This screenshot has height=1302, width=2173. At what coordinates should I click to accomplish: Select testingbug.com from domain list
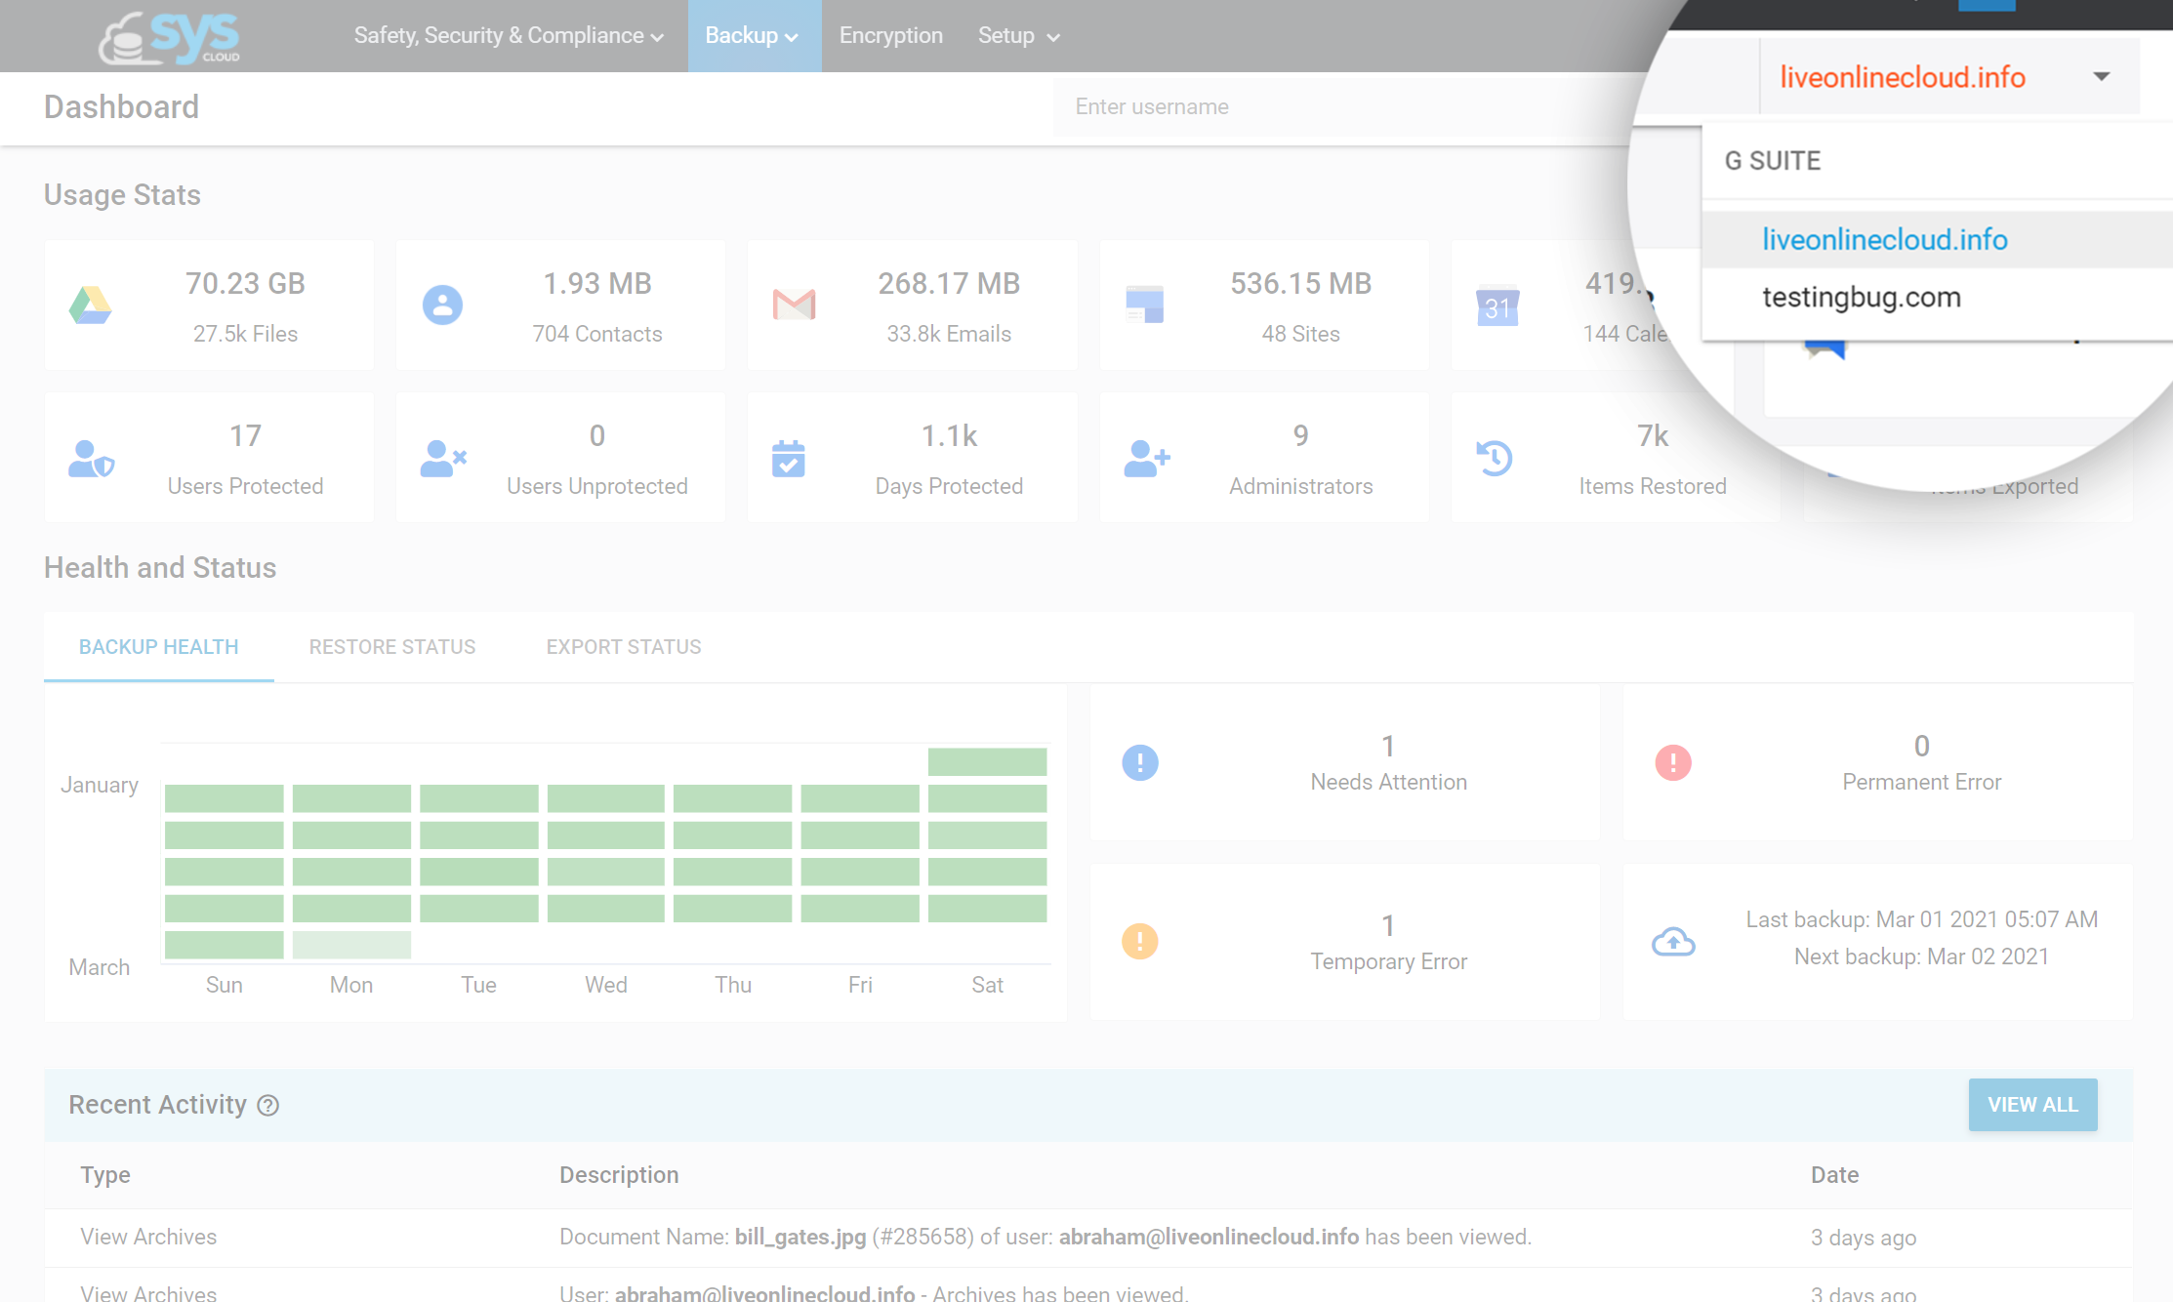(x=1861, y=297)
